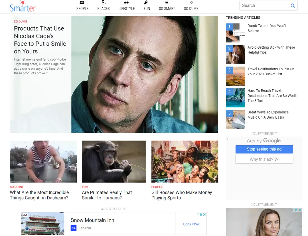Open the SO SMART menu
Image resolution: width=308 pixels, height=236 pixels.
coord(167,9)
